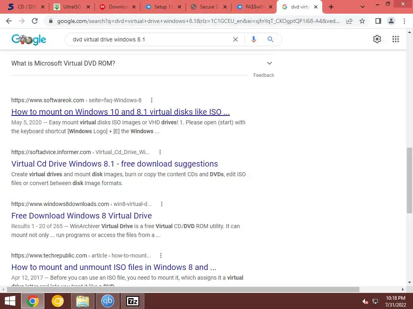Viewport: 413px width, 309px height.
Task: Click the browser address bar URL
Action: 198,21
